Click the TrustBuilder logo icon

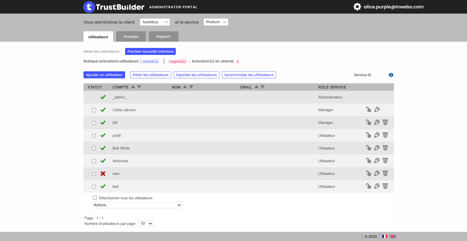(89, 6)
